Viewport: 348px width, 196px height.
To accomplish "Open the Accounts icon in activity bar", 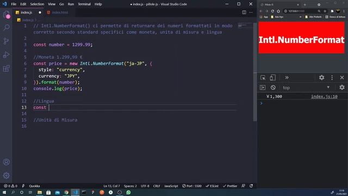I will pyautogui.click(x=6, y=162).
